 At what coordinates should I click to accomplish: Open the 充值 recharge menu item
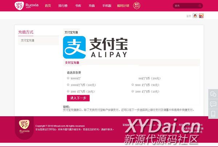point(92,6)
